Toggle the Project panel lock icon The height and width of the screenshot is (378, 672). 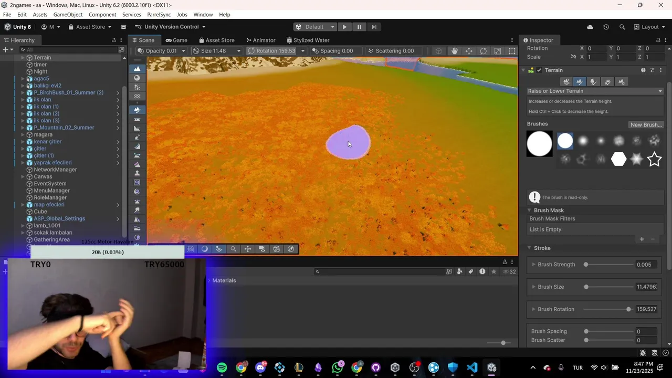point(505,261)
